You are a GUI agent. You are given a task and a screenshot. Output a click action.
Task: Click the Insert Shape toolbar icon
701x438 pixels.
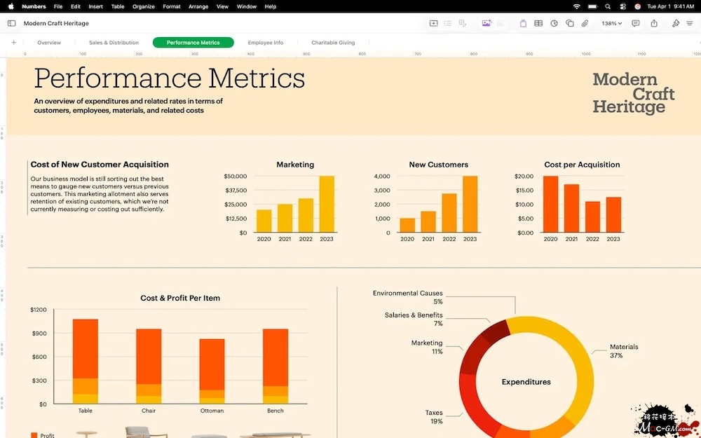click(569, 23)
